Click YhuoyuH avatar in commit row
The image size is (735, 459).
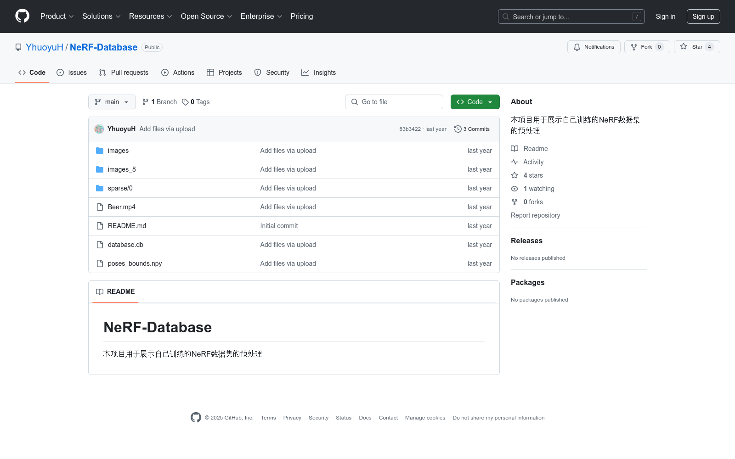[x=99, y=129]
